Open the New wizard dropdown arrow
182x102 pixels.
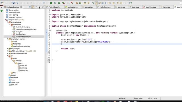(x=4, y=3)
